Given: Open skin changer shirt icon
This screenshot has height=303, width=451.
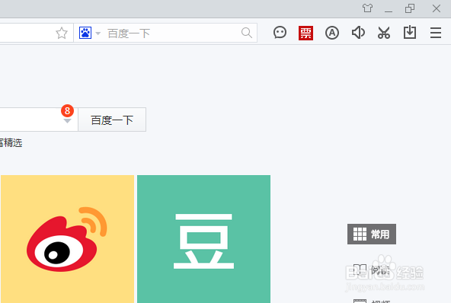Looking at the screenshot, I should (367, 8).
